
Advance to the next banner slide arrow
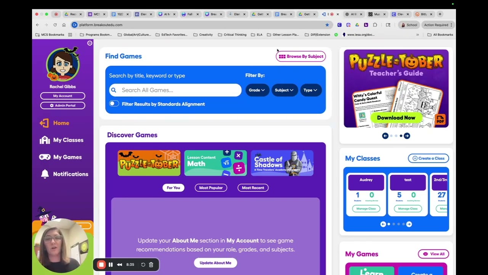[407, 136]
